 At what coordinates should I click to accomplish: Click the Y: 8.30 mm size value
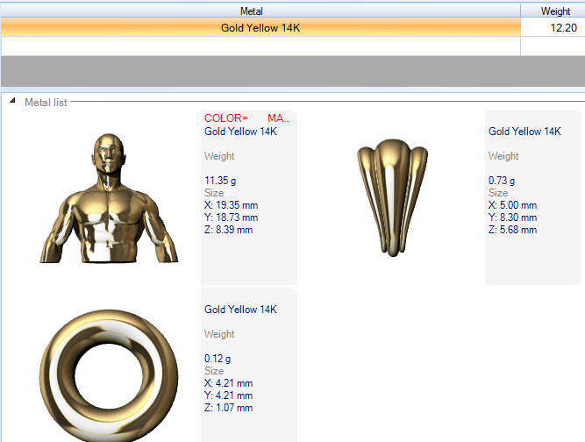[x=512, y=217]
